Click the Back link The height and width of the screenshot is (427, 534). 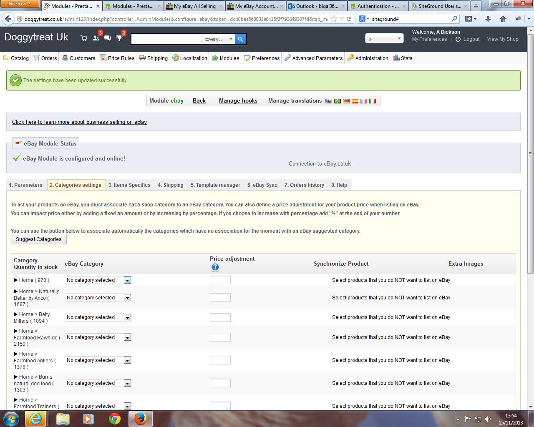click(x=199, y=101)
